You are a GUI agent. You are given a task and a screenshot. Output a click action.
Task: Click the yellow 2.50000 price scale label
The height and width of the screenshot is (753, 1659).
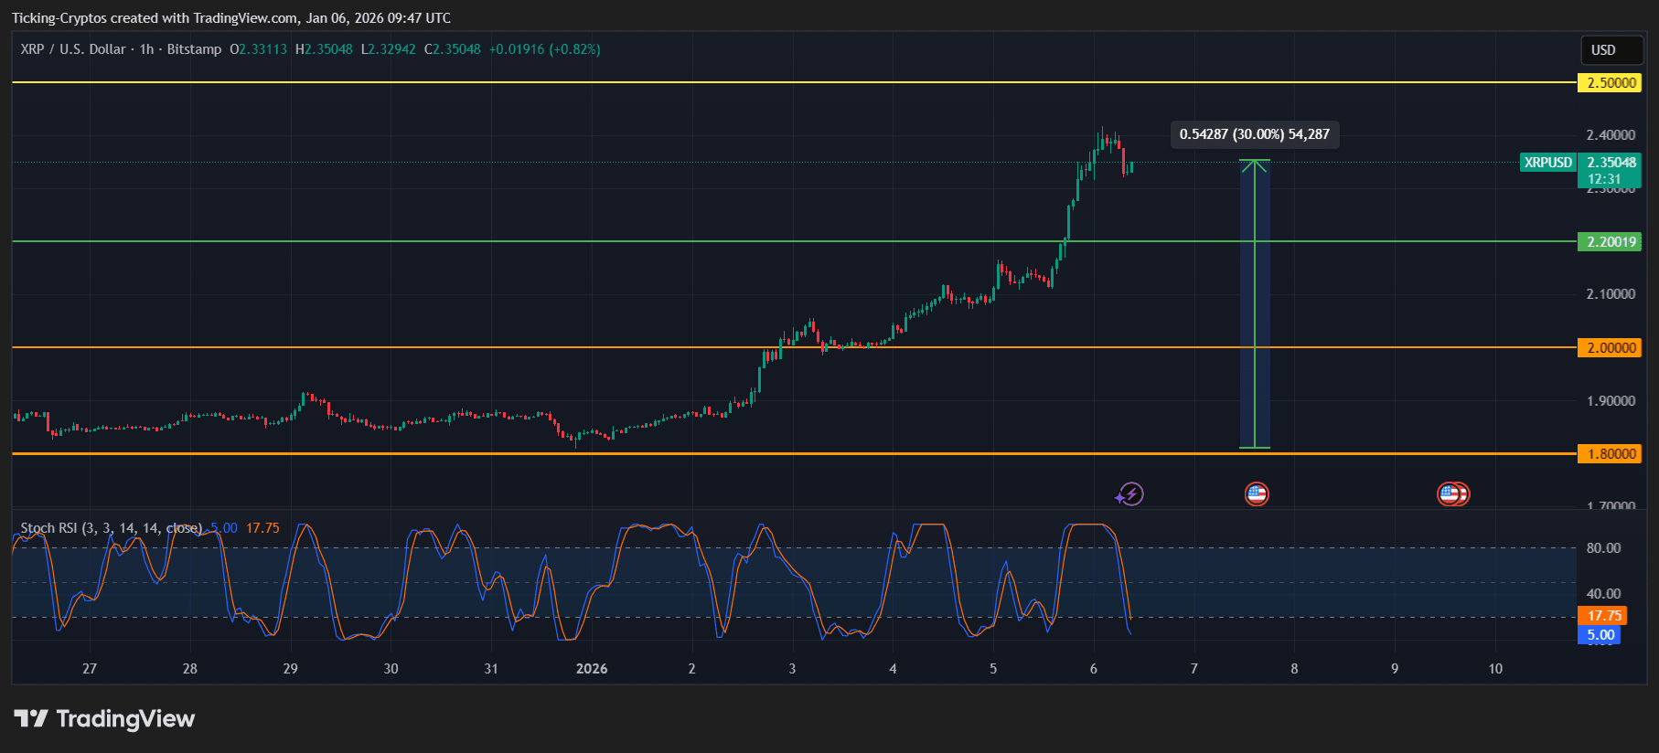1611,83
